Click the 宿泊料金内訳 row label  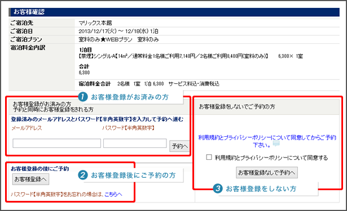28,48
